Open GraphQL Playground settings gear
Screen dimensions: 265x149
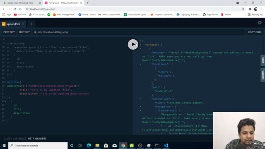coord(260,23)
